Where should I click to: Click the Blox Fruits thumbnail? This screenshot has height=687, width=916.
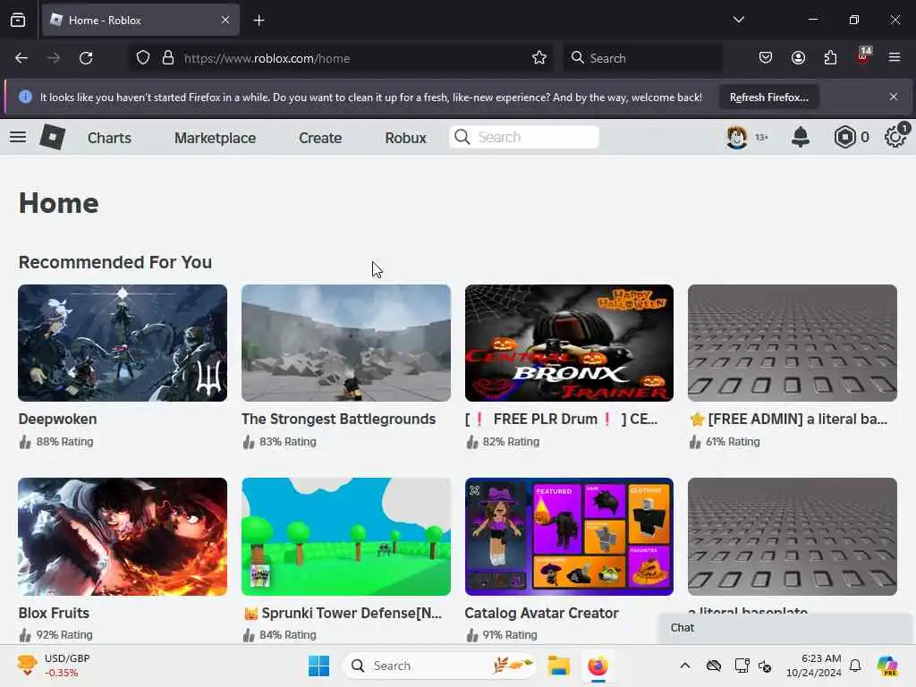coord(123,537)
